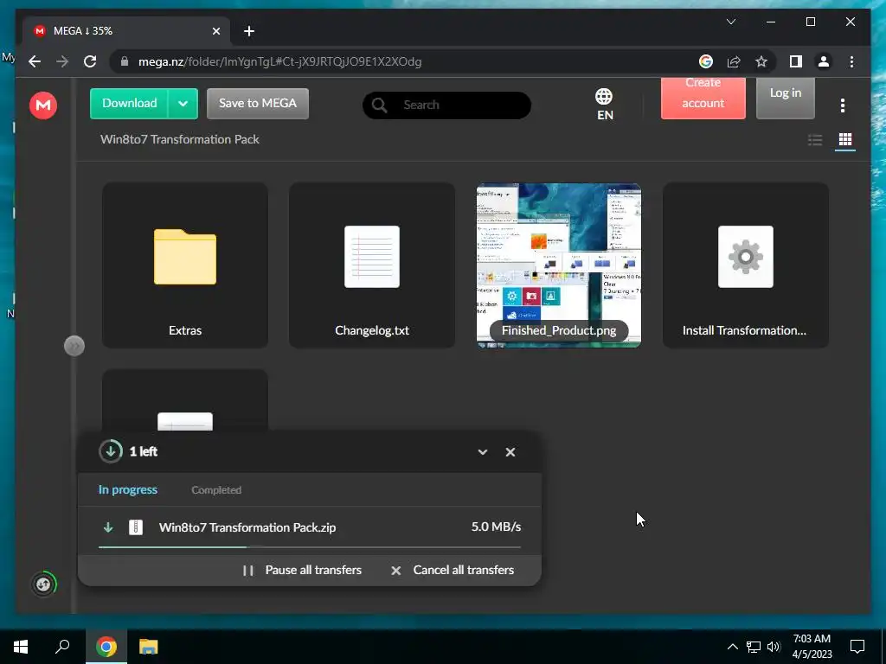
Task: Open the Extras folder
Action: [185, 265]
